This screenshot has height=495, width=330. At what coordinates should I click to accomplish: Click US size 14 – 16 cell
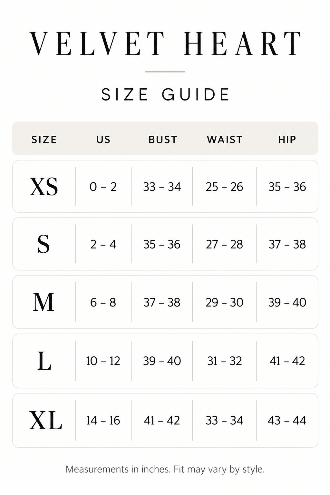(103, 420)
